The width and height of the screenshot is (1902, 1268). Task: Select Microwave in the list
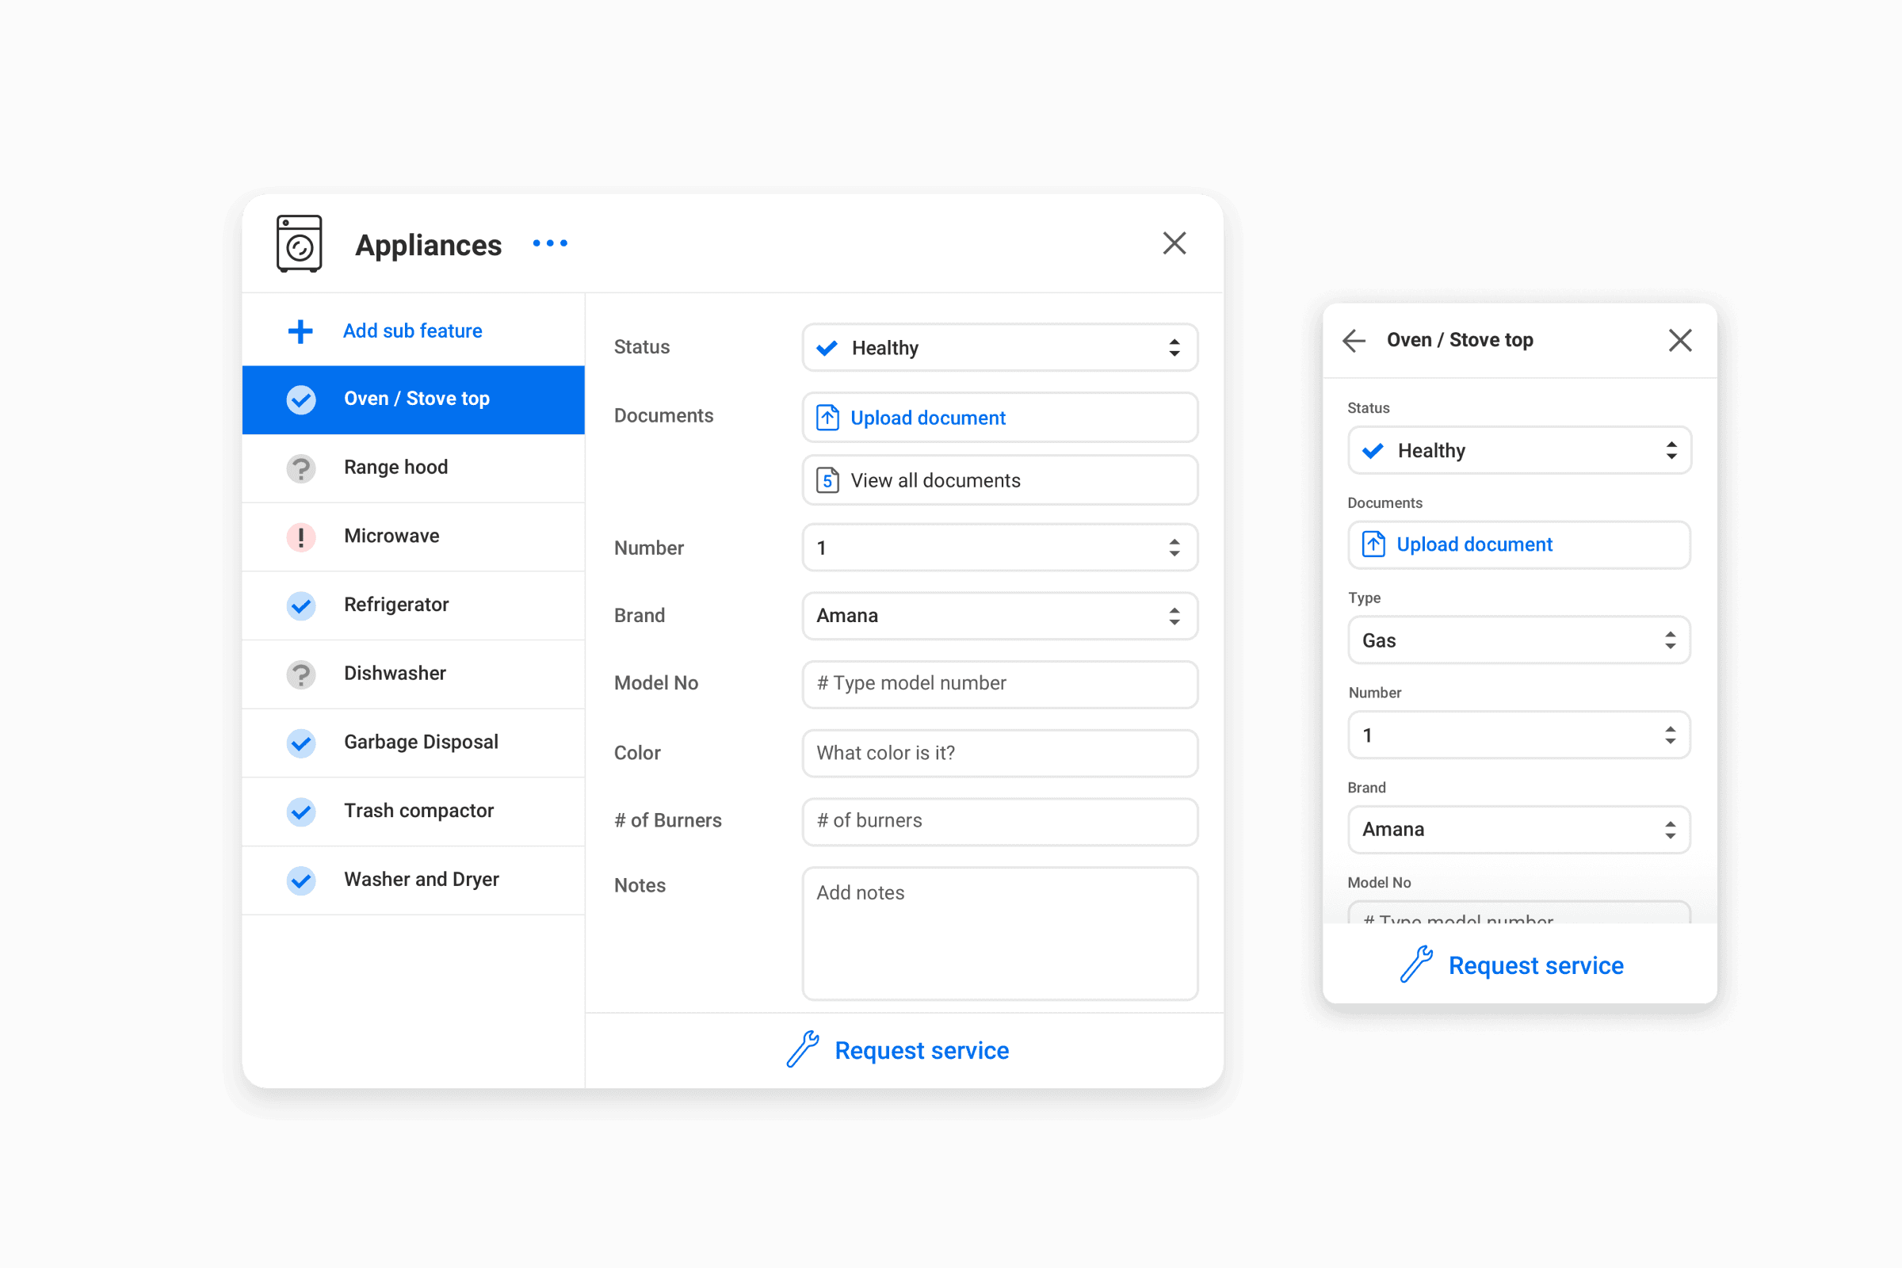coord(413,537)
